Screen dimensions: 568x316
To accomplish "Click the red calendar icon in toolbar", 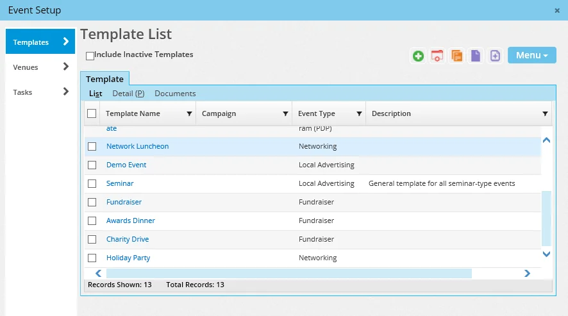I will [x=437, y=56].
